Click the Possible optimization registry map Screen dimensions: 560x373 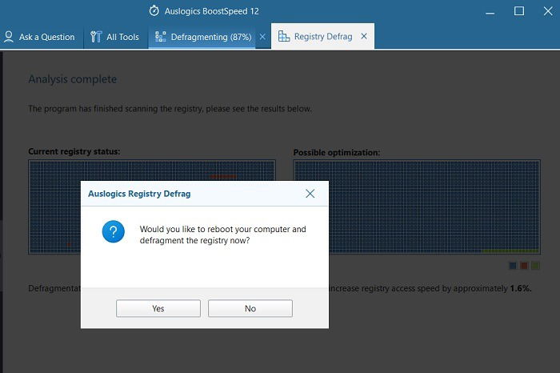coord(417,207)
